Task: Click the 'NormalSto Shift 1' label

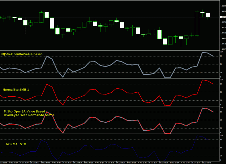Action: pos(16,90)
